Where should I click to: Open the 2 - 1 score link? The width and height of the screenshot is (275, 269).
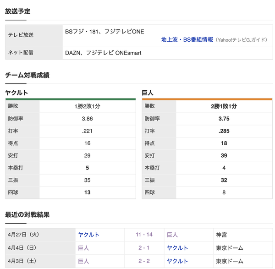coord(144,248)
